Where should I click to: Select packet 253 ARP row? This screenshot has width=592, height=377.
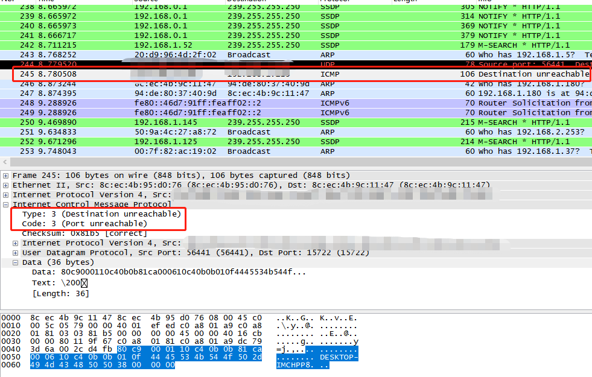point(296,151)
